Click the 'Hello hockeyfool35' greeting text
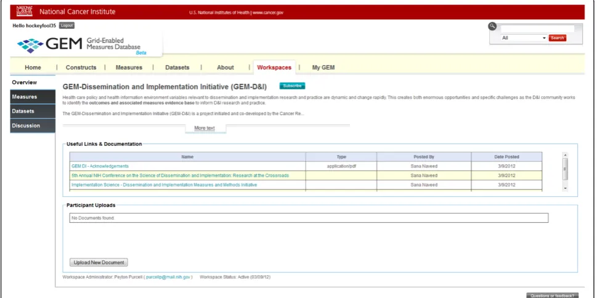 tap(35, 25)
